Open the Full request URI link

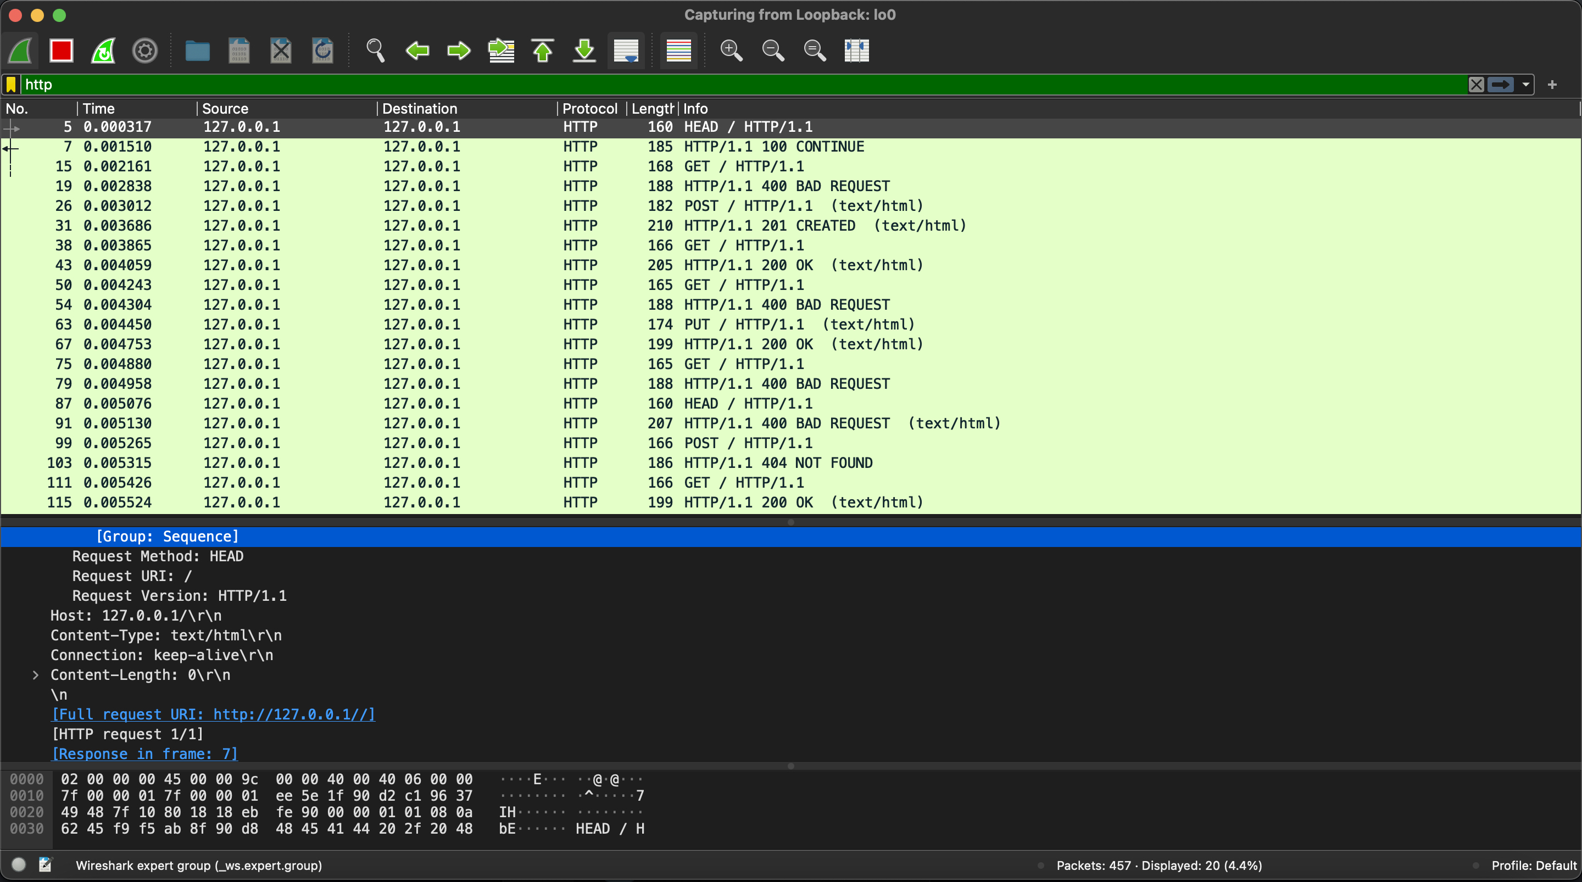click(x=213, y=714)
